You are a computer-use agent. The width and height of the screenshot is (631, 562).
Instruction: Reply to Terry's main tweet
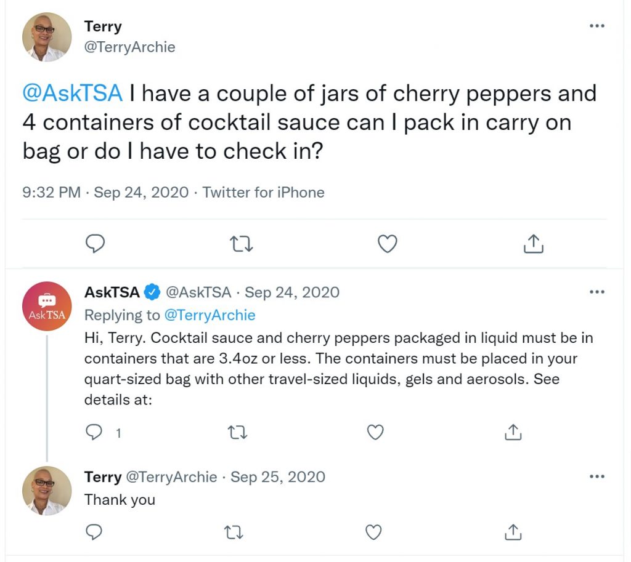pos(95,243)
